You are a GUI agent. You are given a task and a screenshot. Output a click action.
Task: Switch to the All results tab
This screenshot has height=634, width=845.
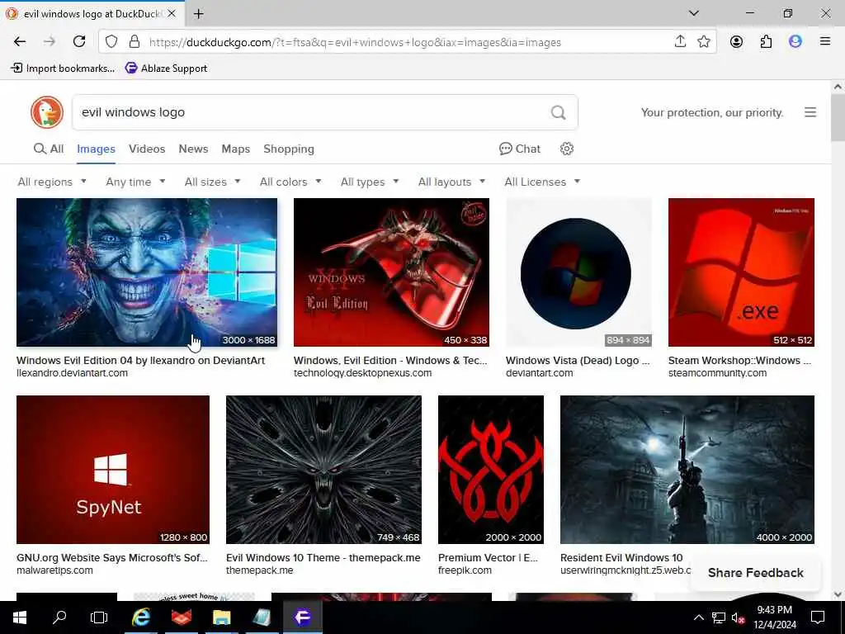point(49,149)
